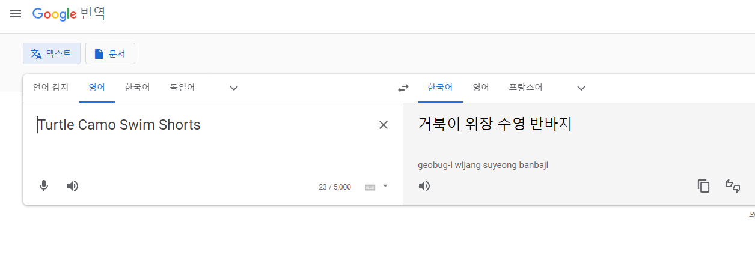Switch target language to 영어

[480, 88]
